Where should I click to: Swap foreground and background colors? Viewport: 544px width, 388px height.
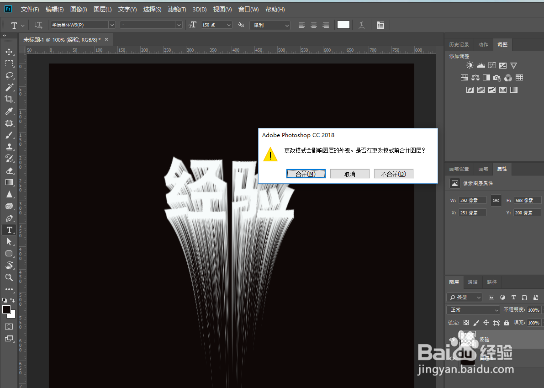click(12, 300)
